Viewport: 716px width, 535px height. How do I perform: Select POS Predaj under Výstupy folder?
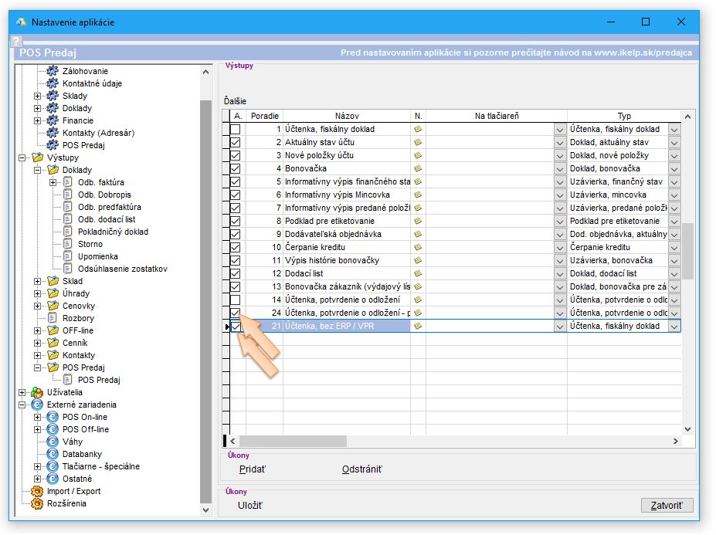click(x=83, y=367)
